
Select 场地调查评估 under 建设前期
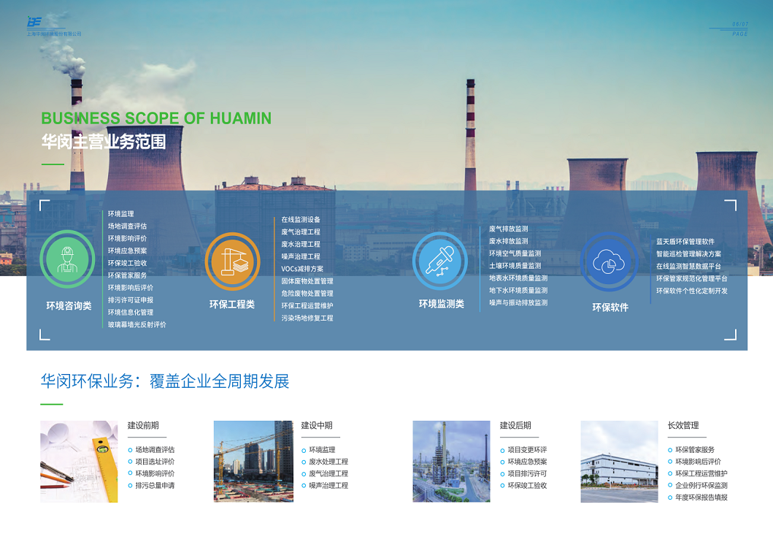(x=155, y=450)
